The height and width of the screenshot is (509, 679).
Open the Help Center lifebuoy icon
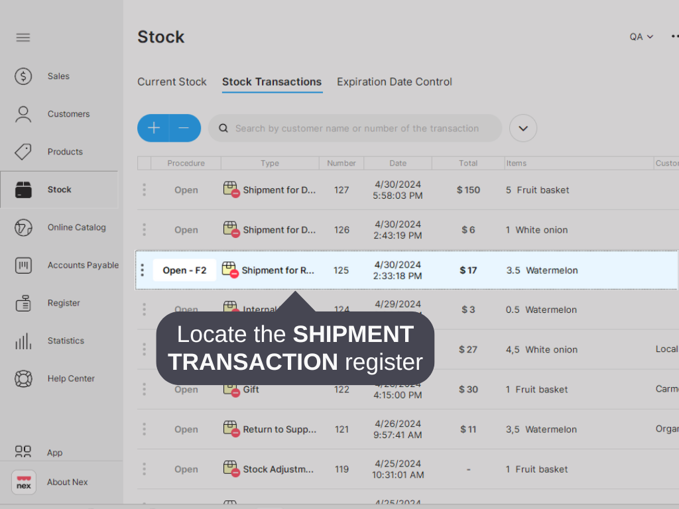pyautogui.click(x=23, y=378)
